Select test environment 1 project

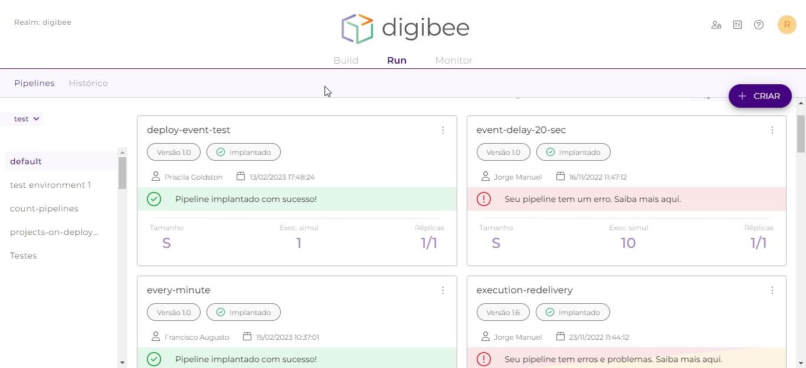pyautogui.click(x=50, y=185)
